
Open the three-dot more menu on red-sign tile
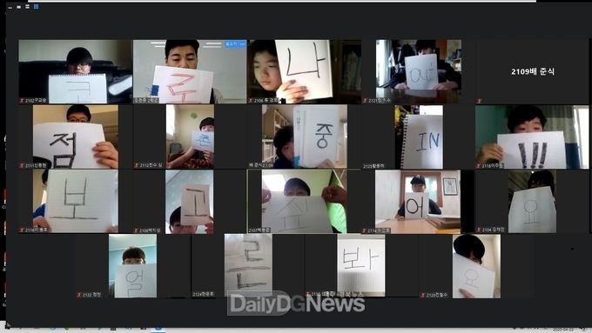pos(242,44)
